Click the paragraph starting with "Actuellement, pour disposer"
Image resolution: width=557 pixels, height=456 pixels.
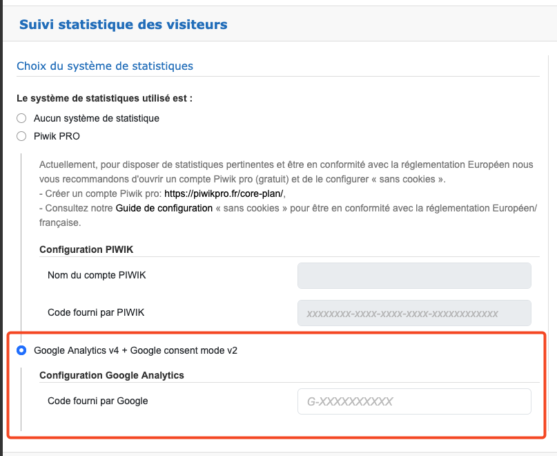276,172
